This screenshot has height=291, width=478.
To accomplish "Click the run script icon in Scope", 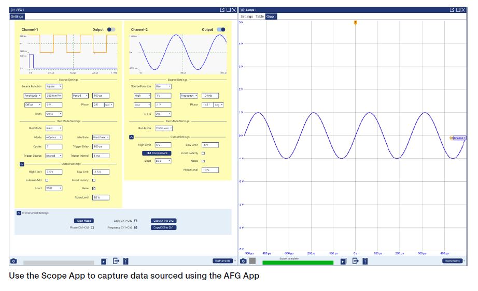I will (343, 261).
